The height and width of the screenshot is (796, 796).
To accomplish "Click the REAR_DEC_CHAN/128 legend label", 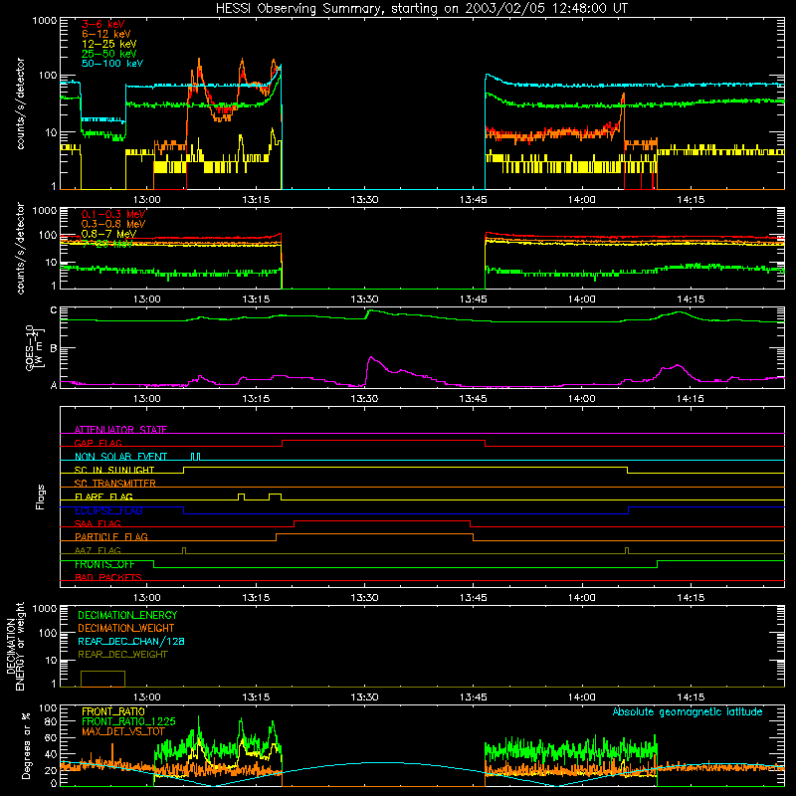I will click(131, 641).
